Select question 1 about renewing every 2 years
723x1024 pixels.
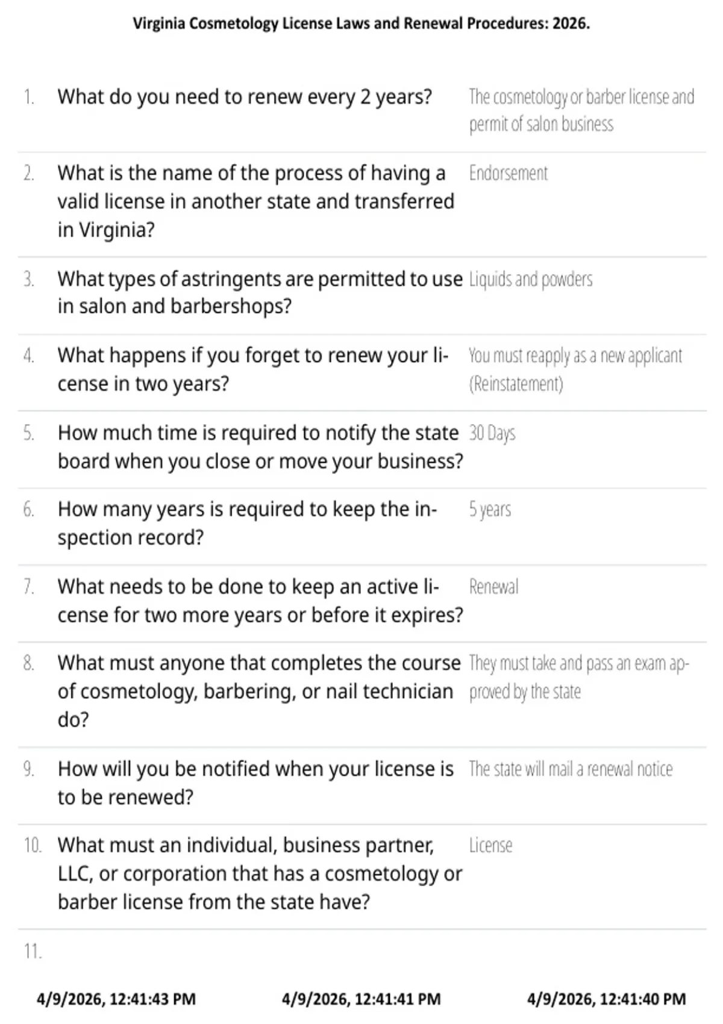point(245,97)
